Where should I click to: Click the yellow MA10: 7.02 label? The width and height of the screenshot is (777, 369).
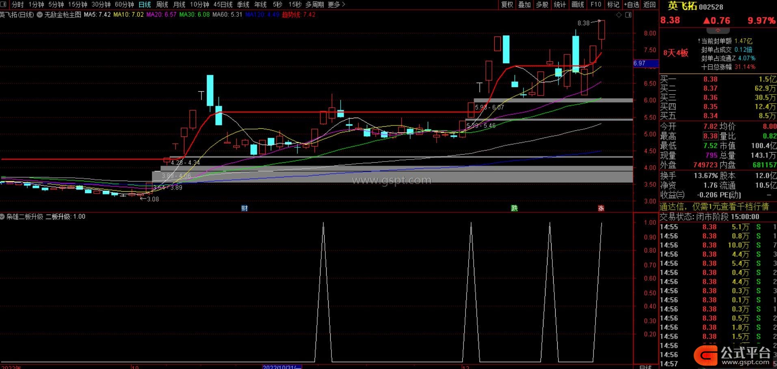[x=128, y=15]
